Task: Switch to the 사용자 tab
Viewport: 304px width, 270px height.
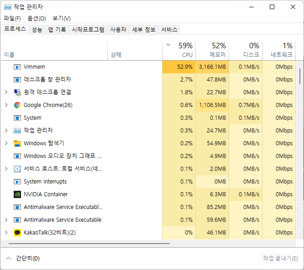Action: pos(118,30)
